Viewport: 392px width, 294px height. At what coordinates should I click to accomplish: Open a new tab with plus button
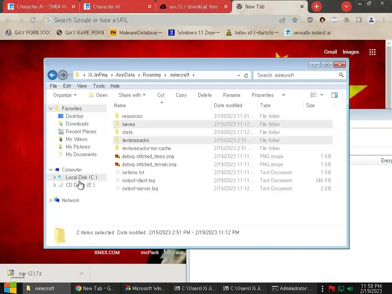(x=317, y=7)
